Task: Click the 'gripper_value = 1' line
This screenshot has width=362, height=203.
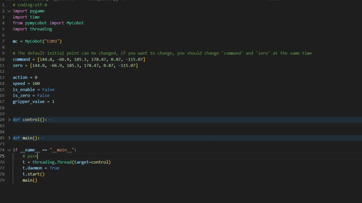Action: click(x=33, y=101)
